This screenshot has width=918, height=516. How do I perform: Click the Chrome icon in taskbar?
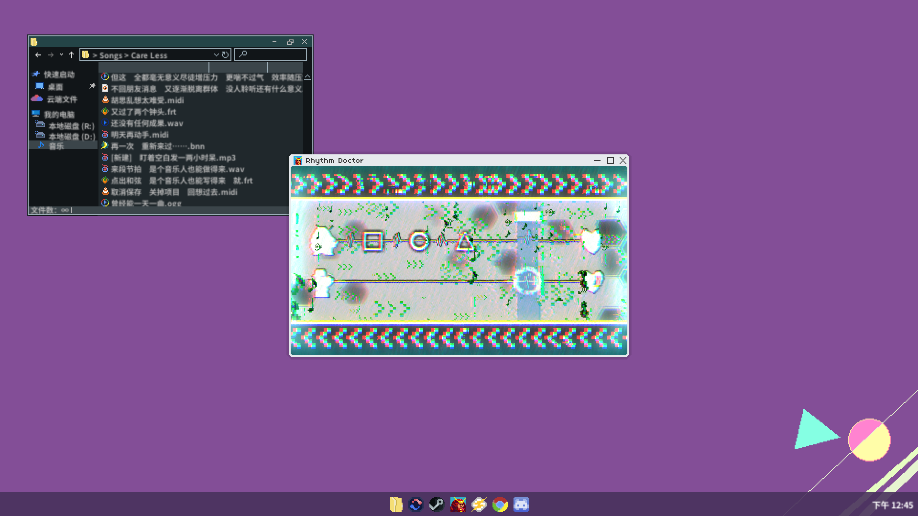point(500,505)
